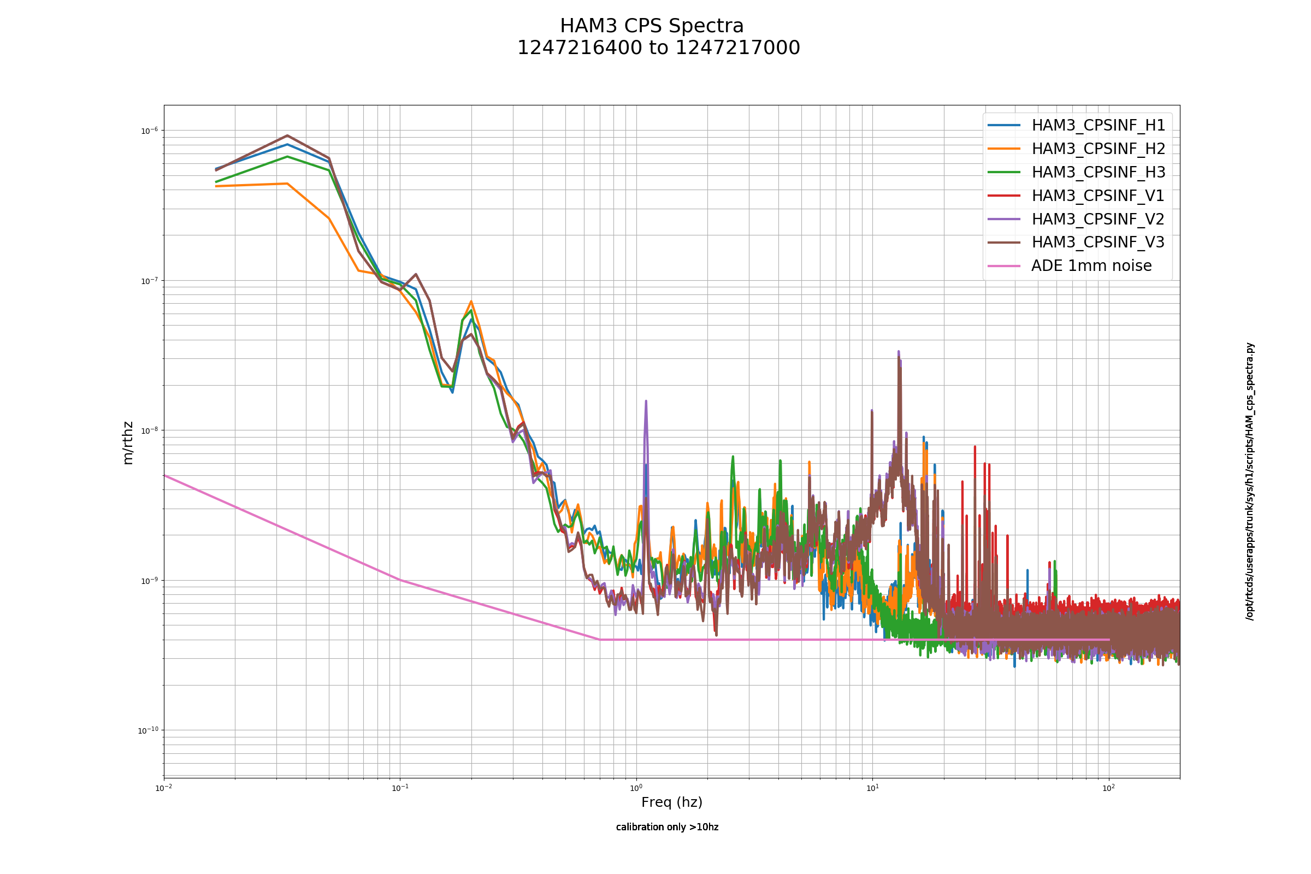Select the legend label "HAM3_CPSINF_H1"
Image resolution: width=1311 pixels, height=874 pixels.
click(1098, 126)
